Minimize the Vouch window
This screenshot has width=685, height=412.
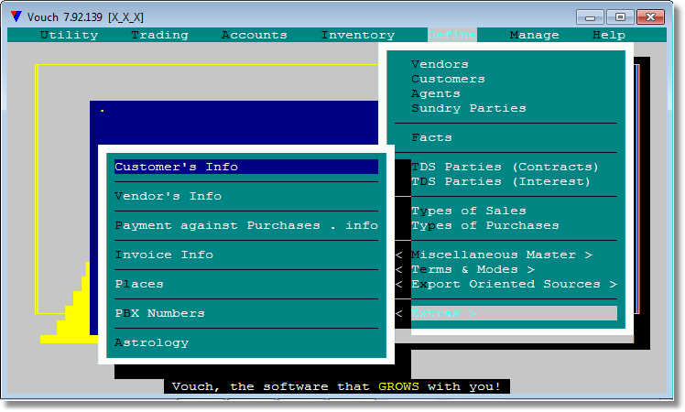coord(590,17)
